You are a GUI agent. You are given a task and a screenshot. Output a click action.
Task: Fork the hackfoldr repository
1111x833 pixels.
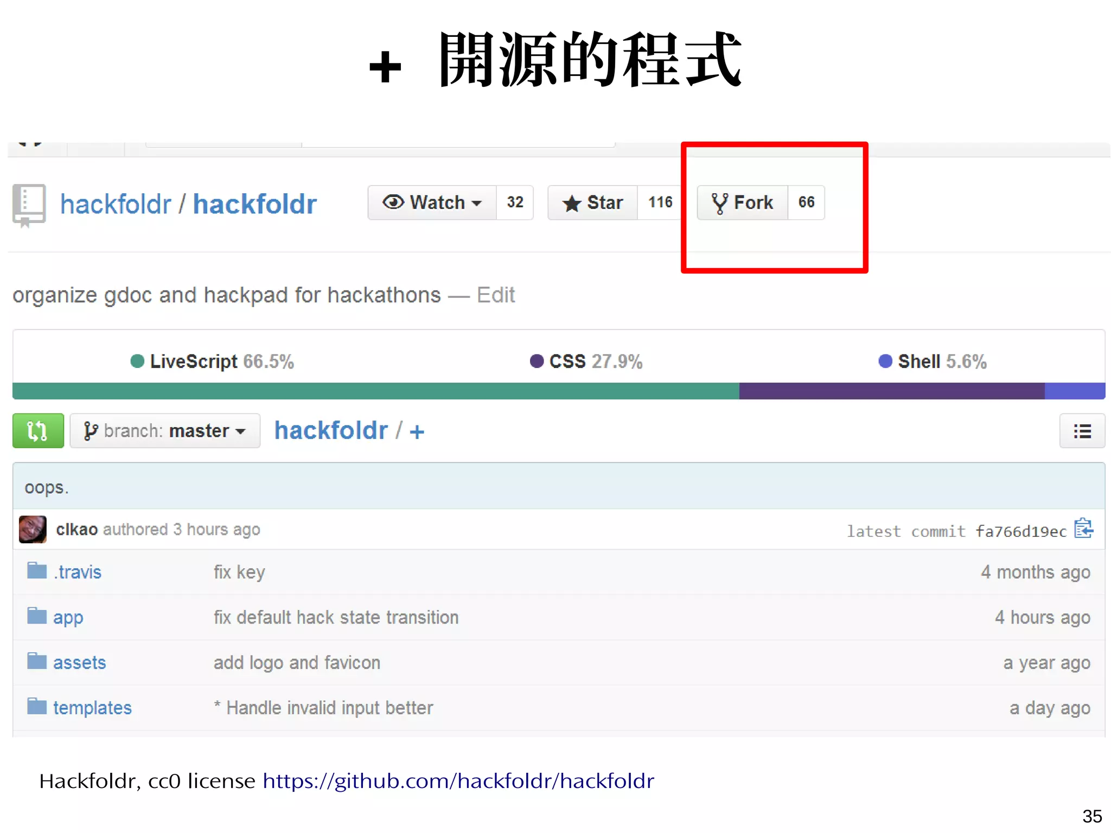click(x=742, y=202)
